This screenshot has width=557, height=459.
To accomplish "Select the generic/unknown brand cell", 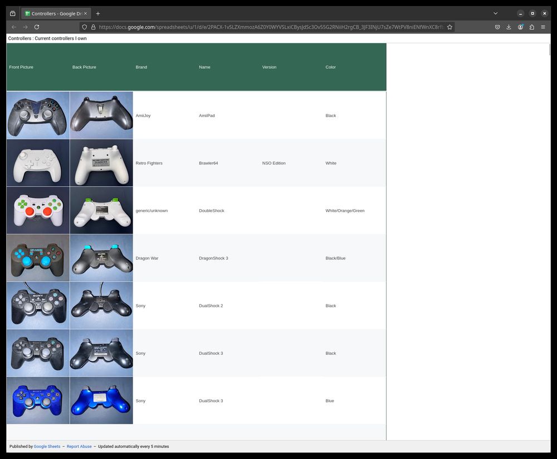I will (x=165, y=211).
